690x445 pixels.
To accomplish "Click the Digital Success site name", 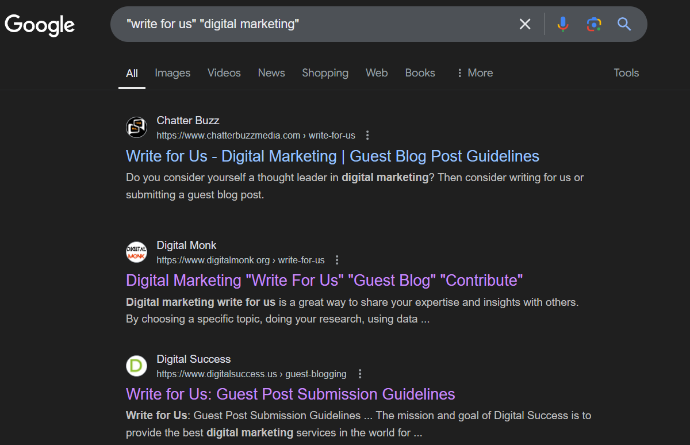I will [194, 359].
